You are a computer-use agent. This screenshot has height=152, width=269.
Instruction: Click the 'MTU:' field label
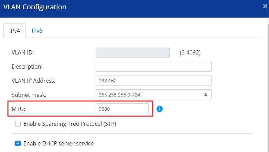click(x=19, y=109)
